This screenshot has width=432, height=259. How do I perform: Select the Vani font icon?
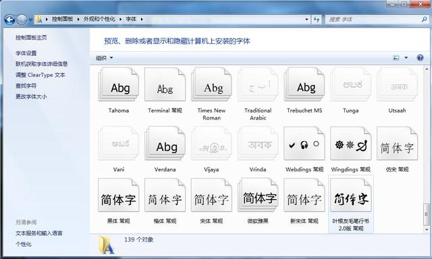pos(119,144)
